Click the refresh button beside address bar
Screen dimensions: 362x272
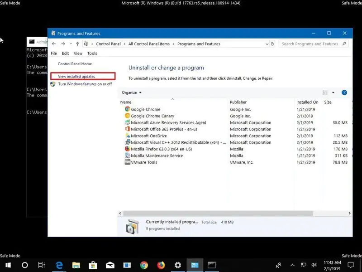click(x=272, y=44)
